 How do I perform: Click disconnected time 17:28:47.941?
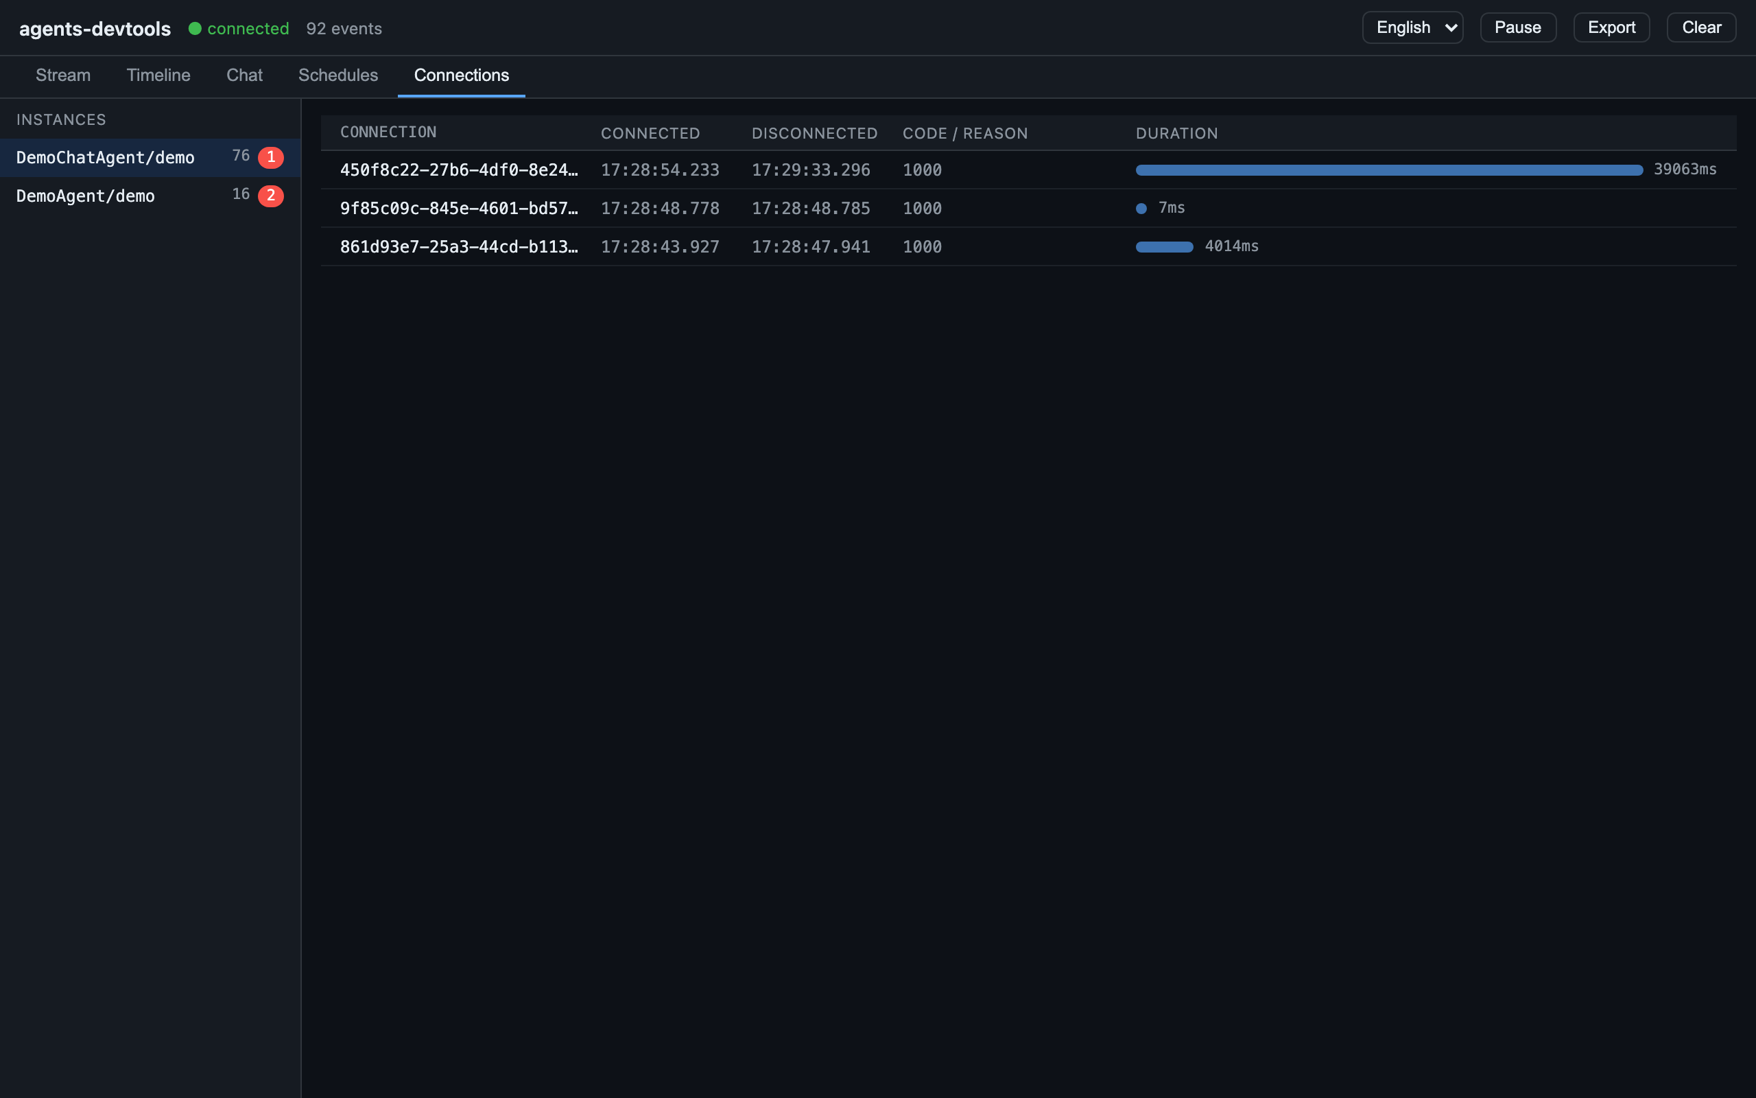tap(811, 247)
